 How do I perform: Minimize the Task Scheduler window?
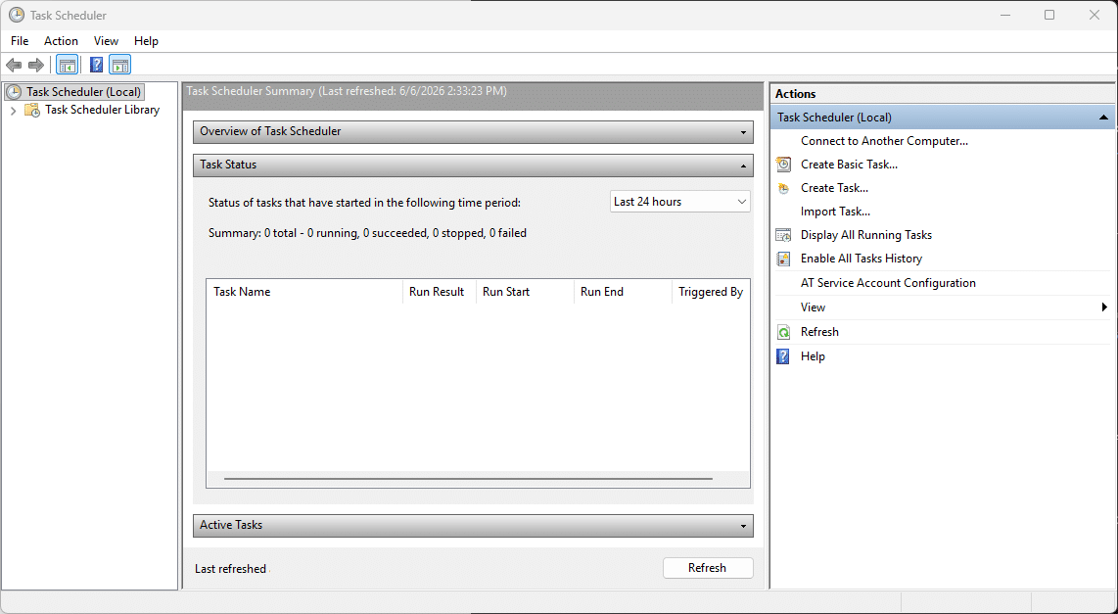(x=1004, y=15)
